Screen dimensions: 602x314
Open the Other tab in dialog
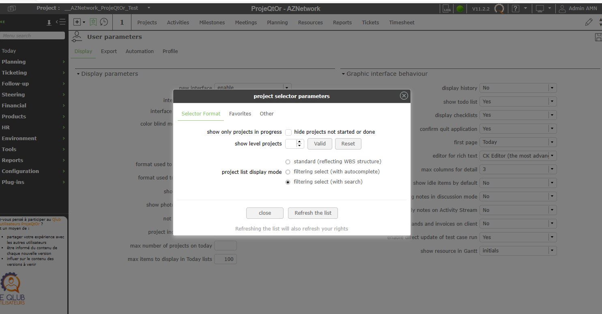[267, 114]
